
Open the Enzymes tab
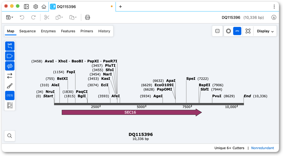[x=48, y=31]
